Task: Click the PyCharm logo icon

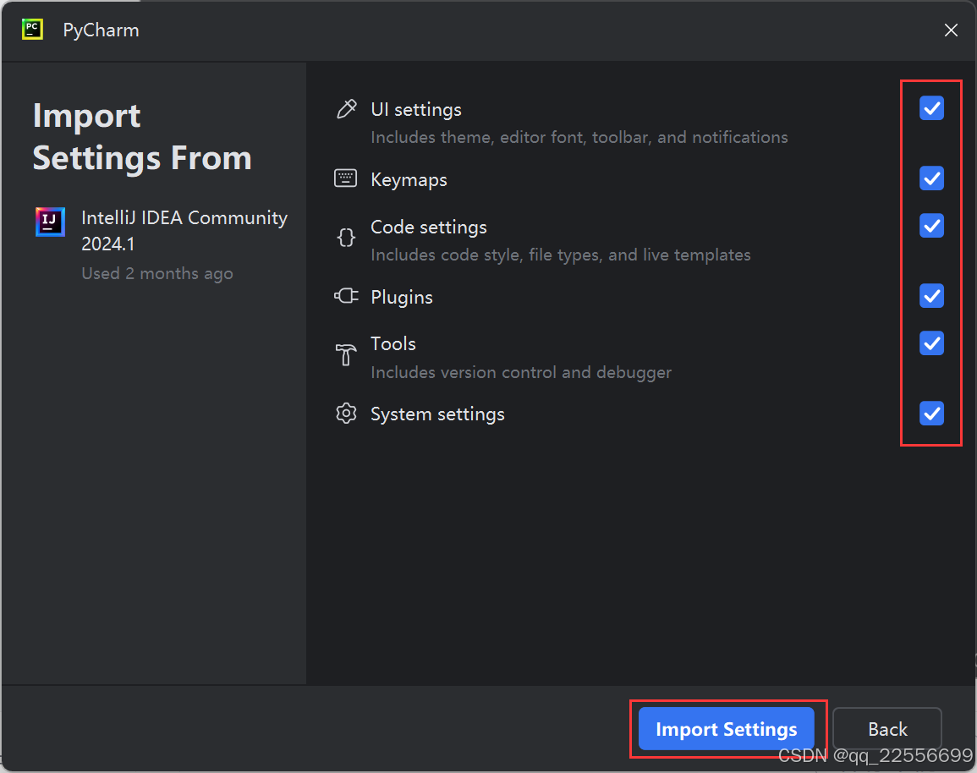Action: pos(32,30)
